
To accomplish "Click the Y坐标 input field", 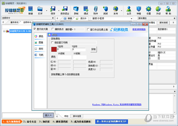I will [x=79, y=49].
